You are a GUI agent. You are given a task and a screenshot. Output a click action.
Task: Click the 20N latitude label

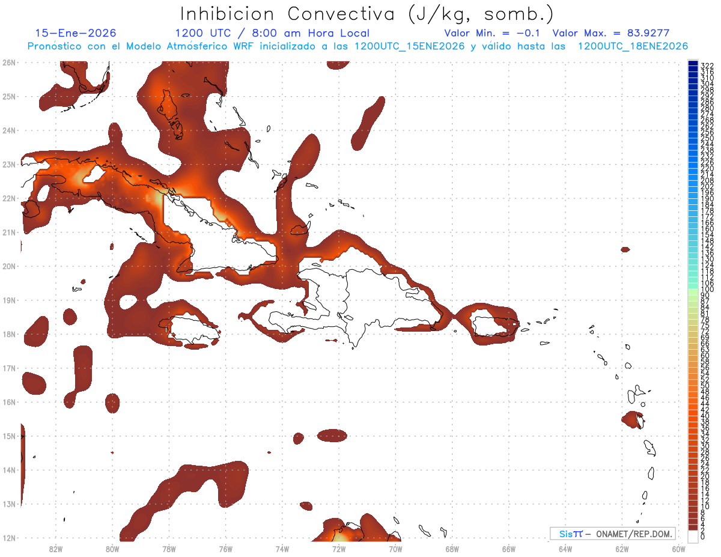click(x=8, y=266)
